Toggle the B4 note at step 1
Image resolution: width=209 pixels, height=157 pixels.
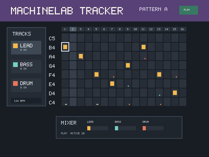[65, 47]
